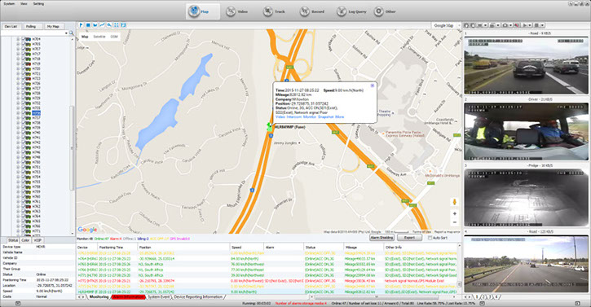
Task: Toggle the Auto Sort checkbox
Action: pyautogui.click(x=430, y=238)
